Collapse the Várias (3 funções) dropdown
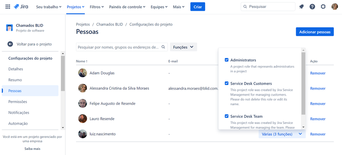342x155 pixels. point(282,134)
